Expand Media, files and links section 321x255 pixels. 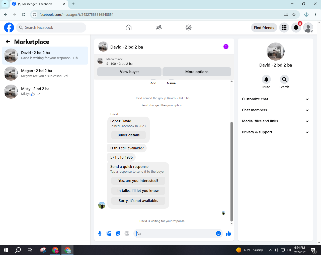click(275, 121)
